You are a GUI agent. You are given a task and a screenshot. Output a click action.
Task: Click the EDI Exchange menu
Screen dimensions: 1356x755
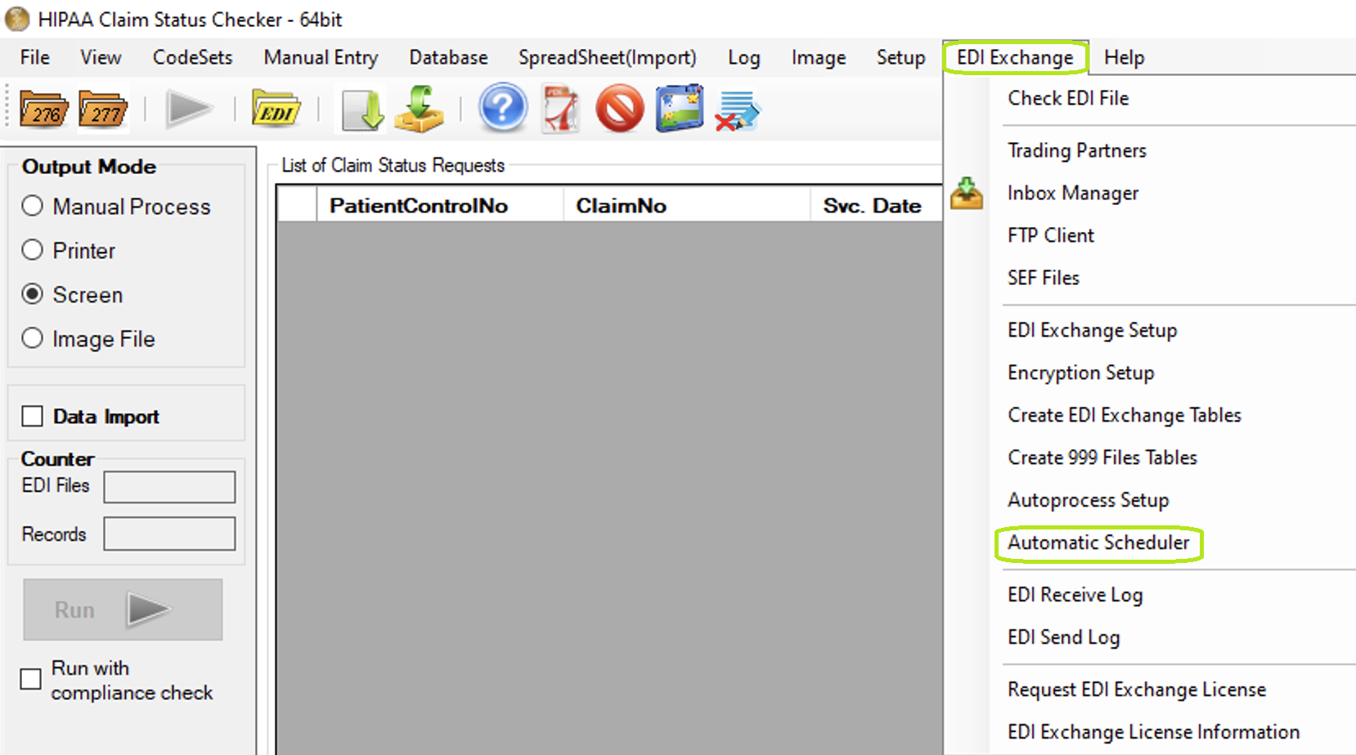click(x=1015, y=57)
